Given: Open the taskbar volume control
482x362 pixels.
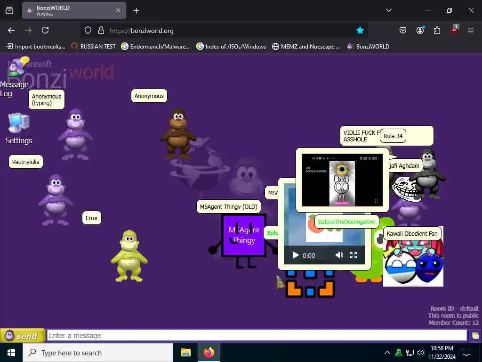Looking at the screenshot, I should [x=420, y=353].
